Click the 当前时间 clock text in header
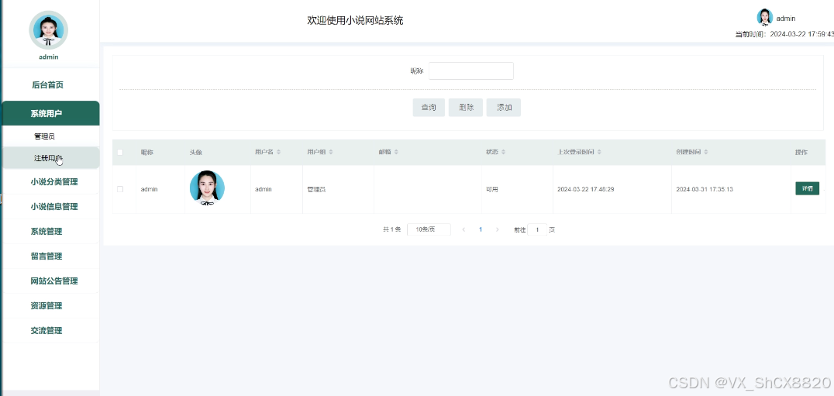This screenshot has width=834, height=396. point(784,35)
